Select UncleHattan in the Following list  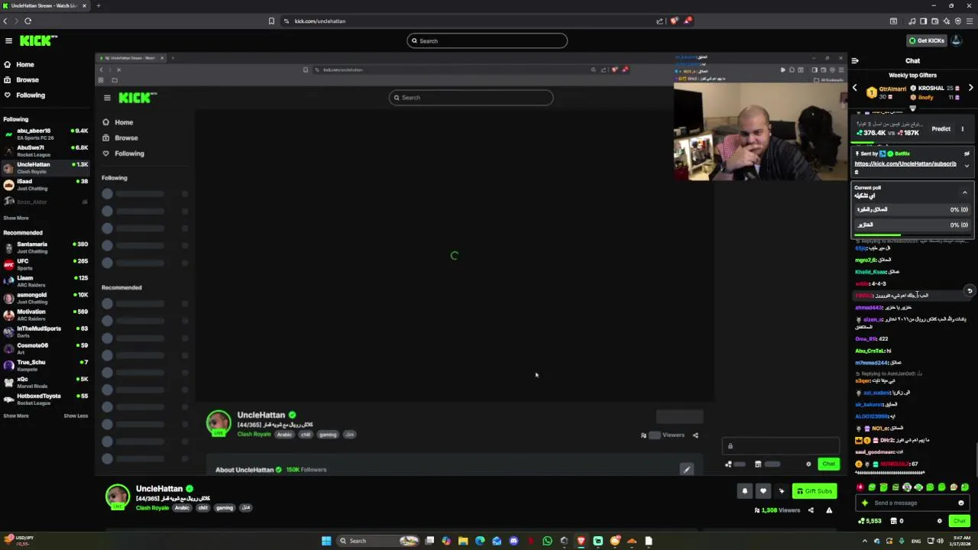pyautogui.click(x=45, y=167)
